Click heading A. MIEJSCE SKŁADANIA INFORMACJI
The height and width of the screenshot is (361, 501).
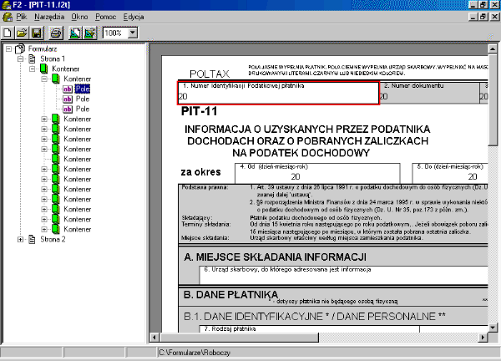(275, 257)
